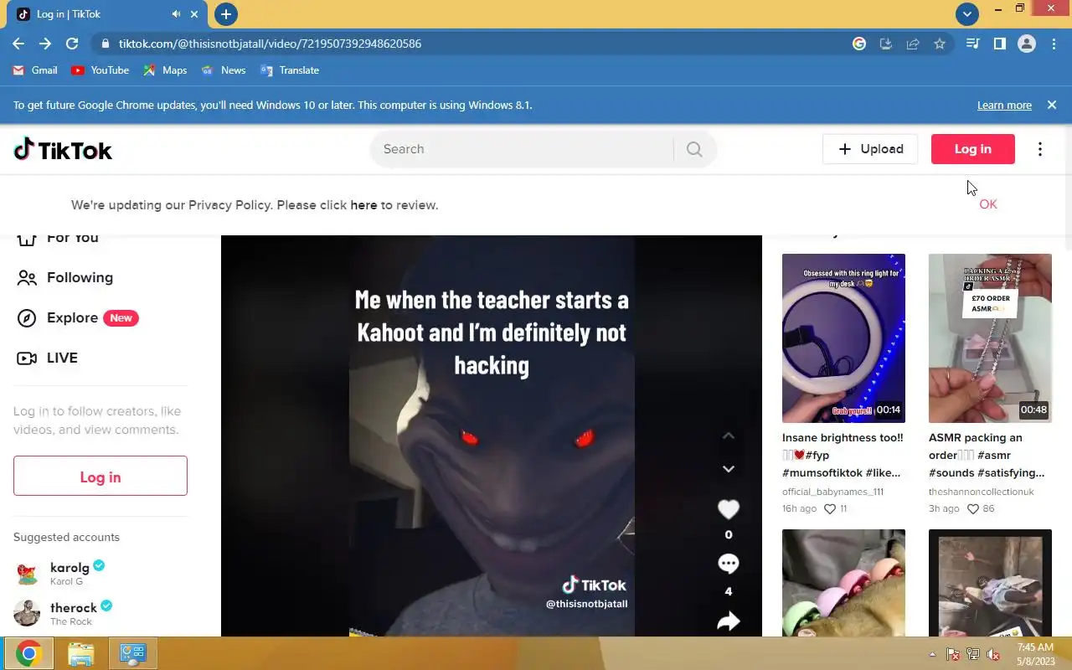Click the address bar URL

pyautogui.click(x=270, y=44)
